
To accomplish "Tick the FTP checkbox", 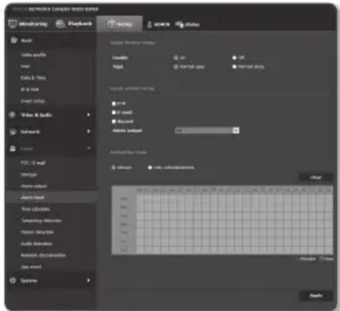I will (114, 103).
